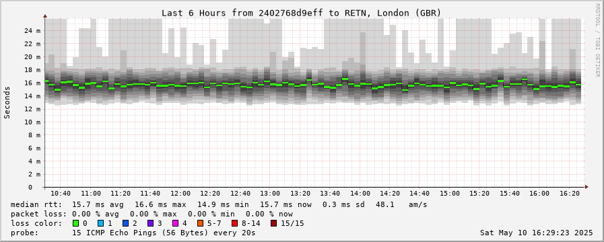Click the red 8-14 loss swatch
This screenshot has width=604, height=242.
[x=234, y=223]
